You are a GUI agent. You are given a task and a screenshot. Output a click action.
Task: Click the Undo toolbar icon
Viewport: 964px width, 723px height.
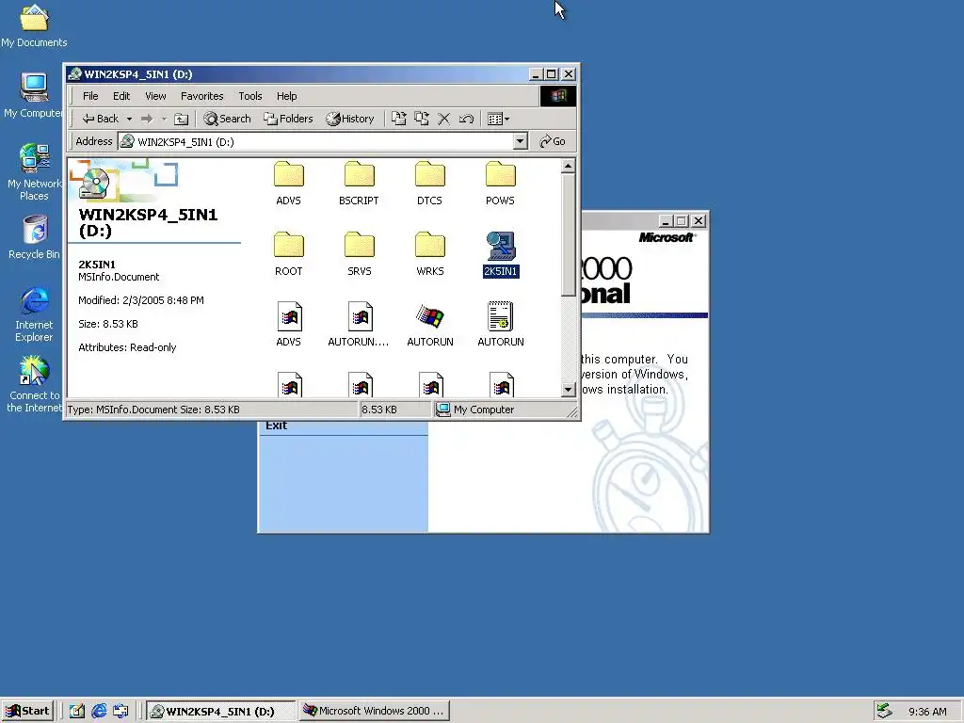pyautogui.click(x=466, y=119)
